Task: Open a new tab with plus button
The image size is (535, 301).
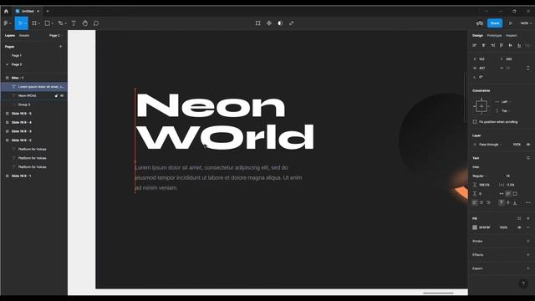Action: tap(48, 11)
